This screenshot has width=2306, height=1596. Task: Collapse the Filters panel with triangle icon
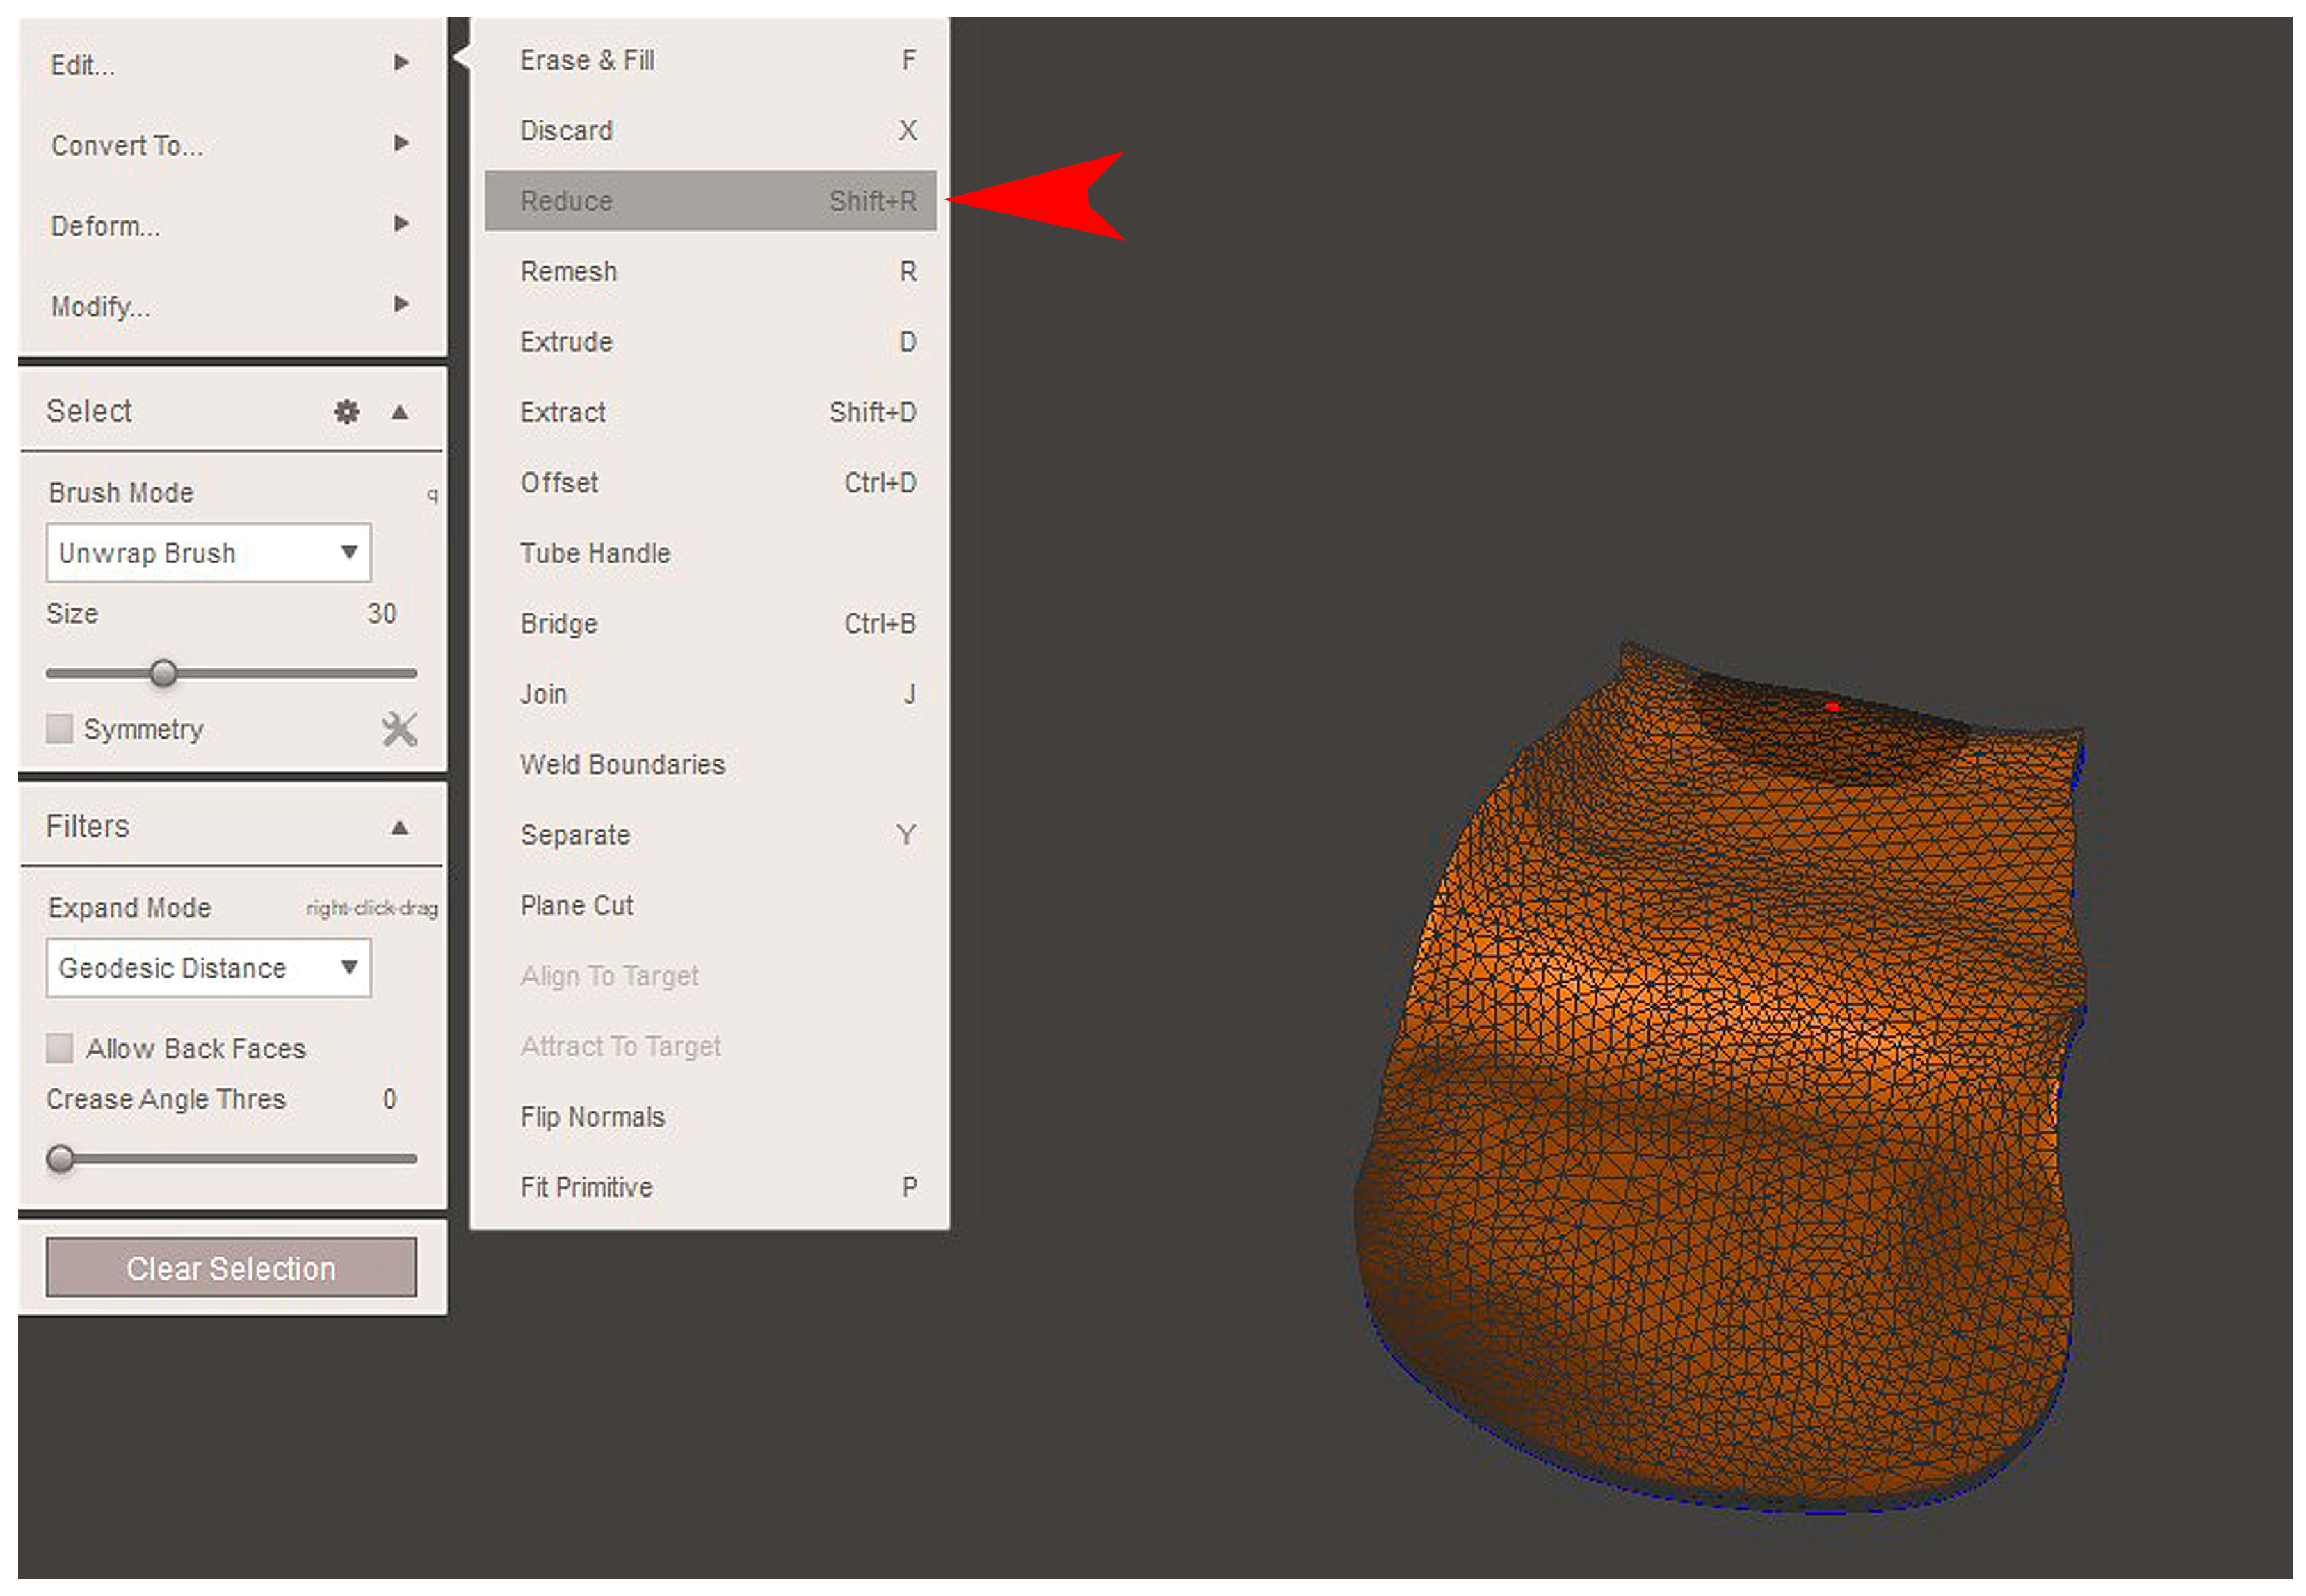(400, 828)
